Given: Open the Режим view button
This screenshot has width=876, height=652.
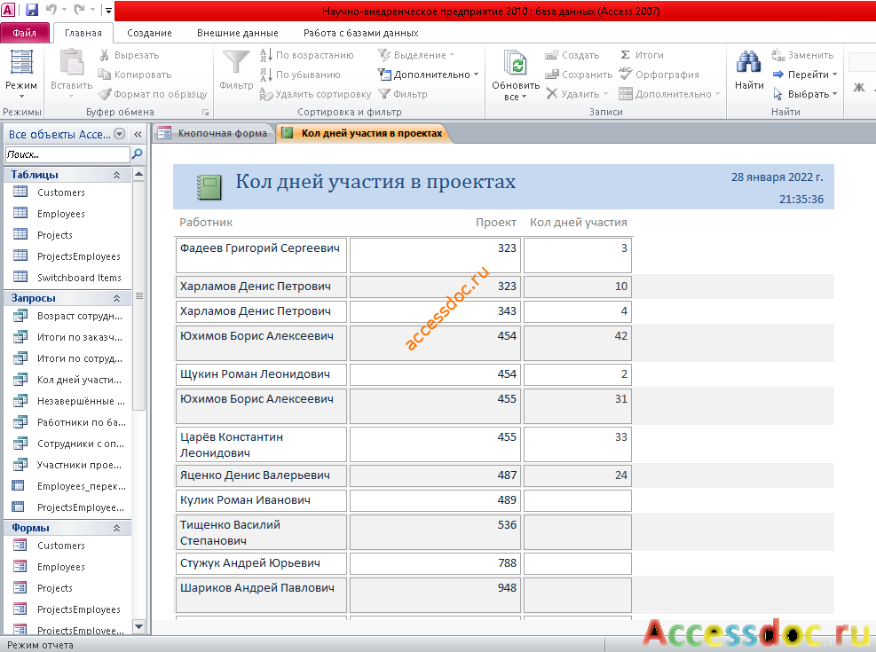Looking at the screenshot, I should pos(21,75).
